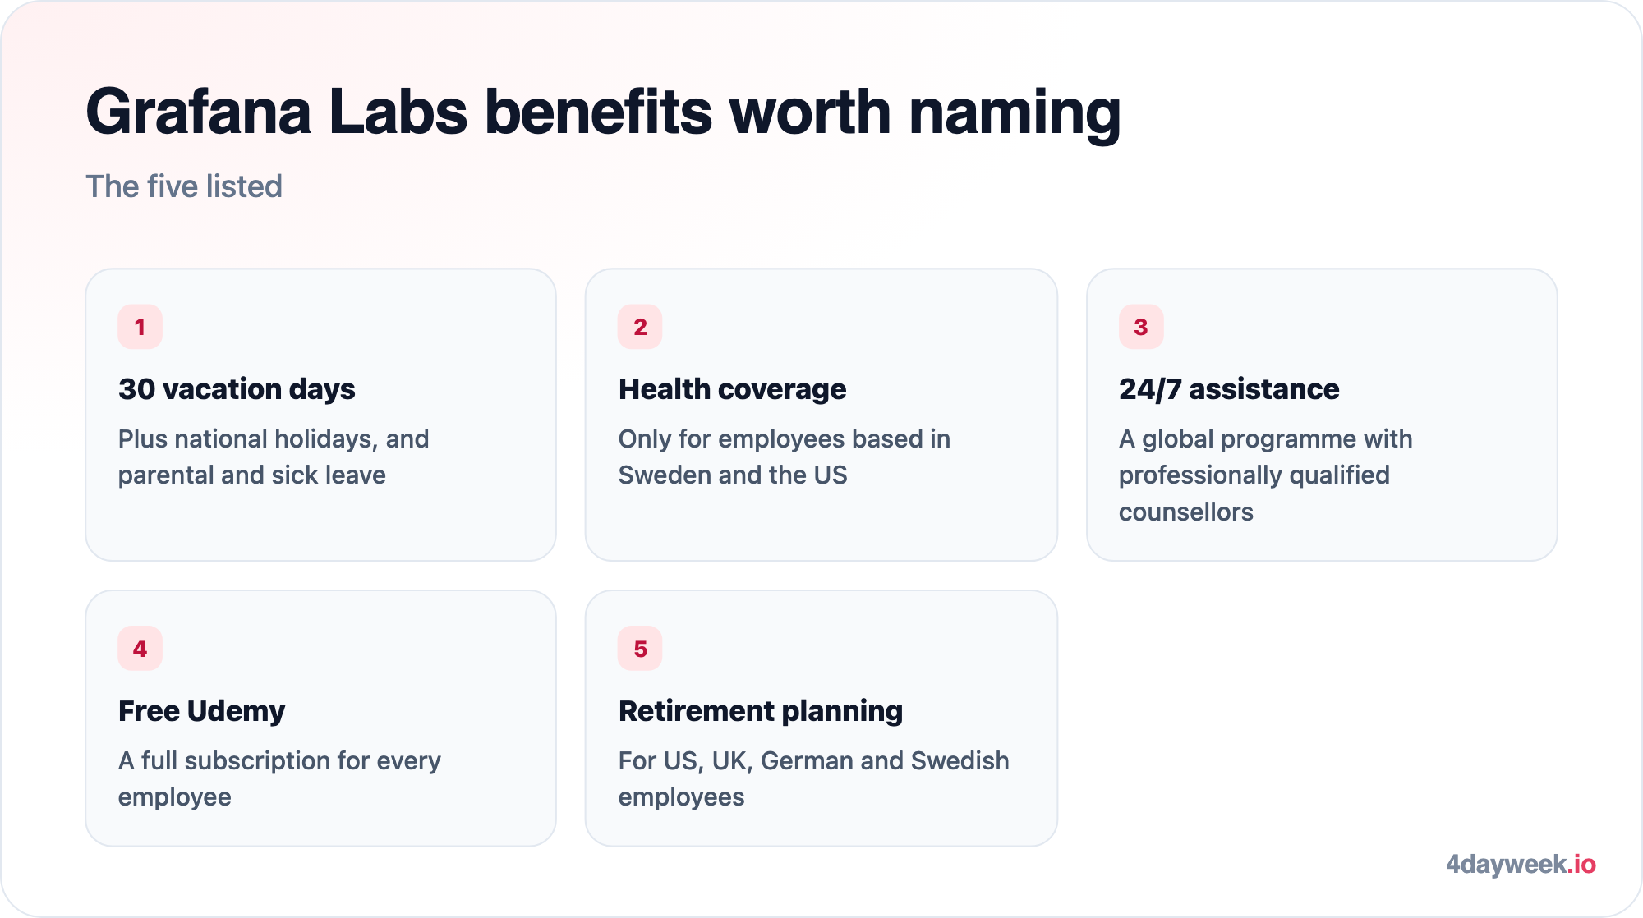Click the number 2 badge
The height and width of the screenshot is (918, 1643).
pyautogui.click(x=640, y=327)
